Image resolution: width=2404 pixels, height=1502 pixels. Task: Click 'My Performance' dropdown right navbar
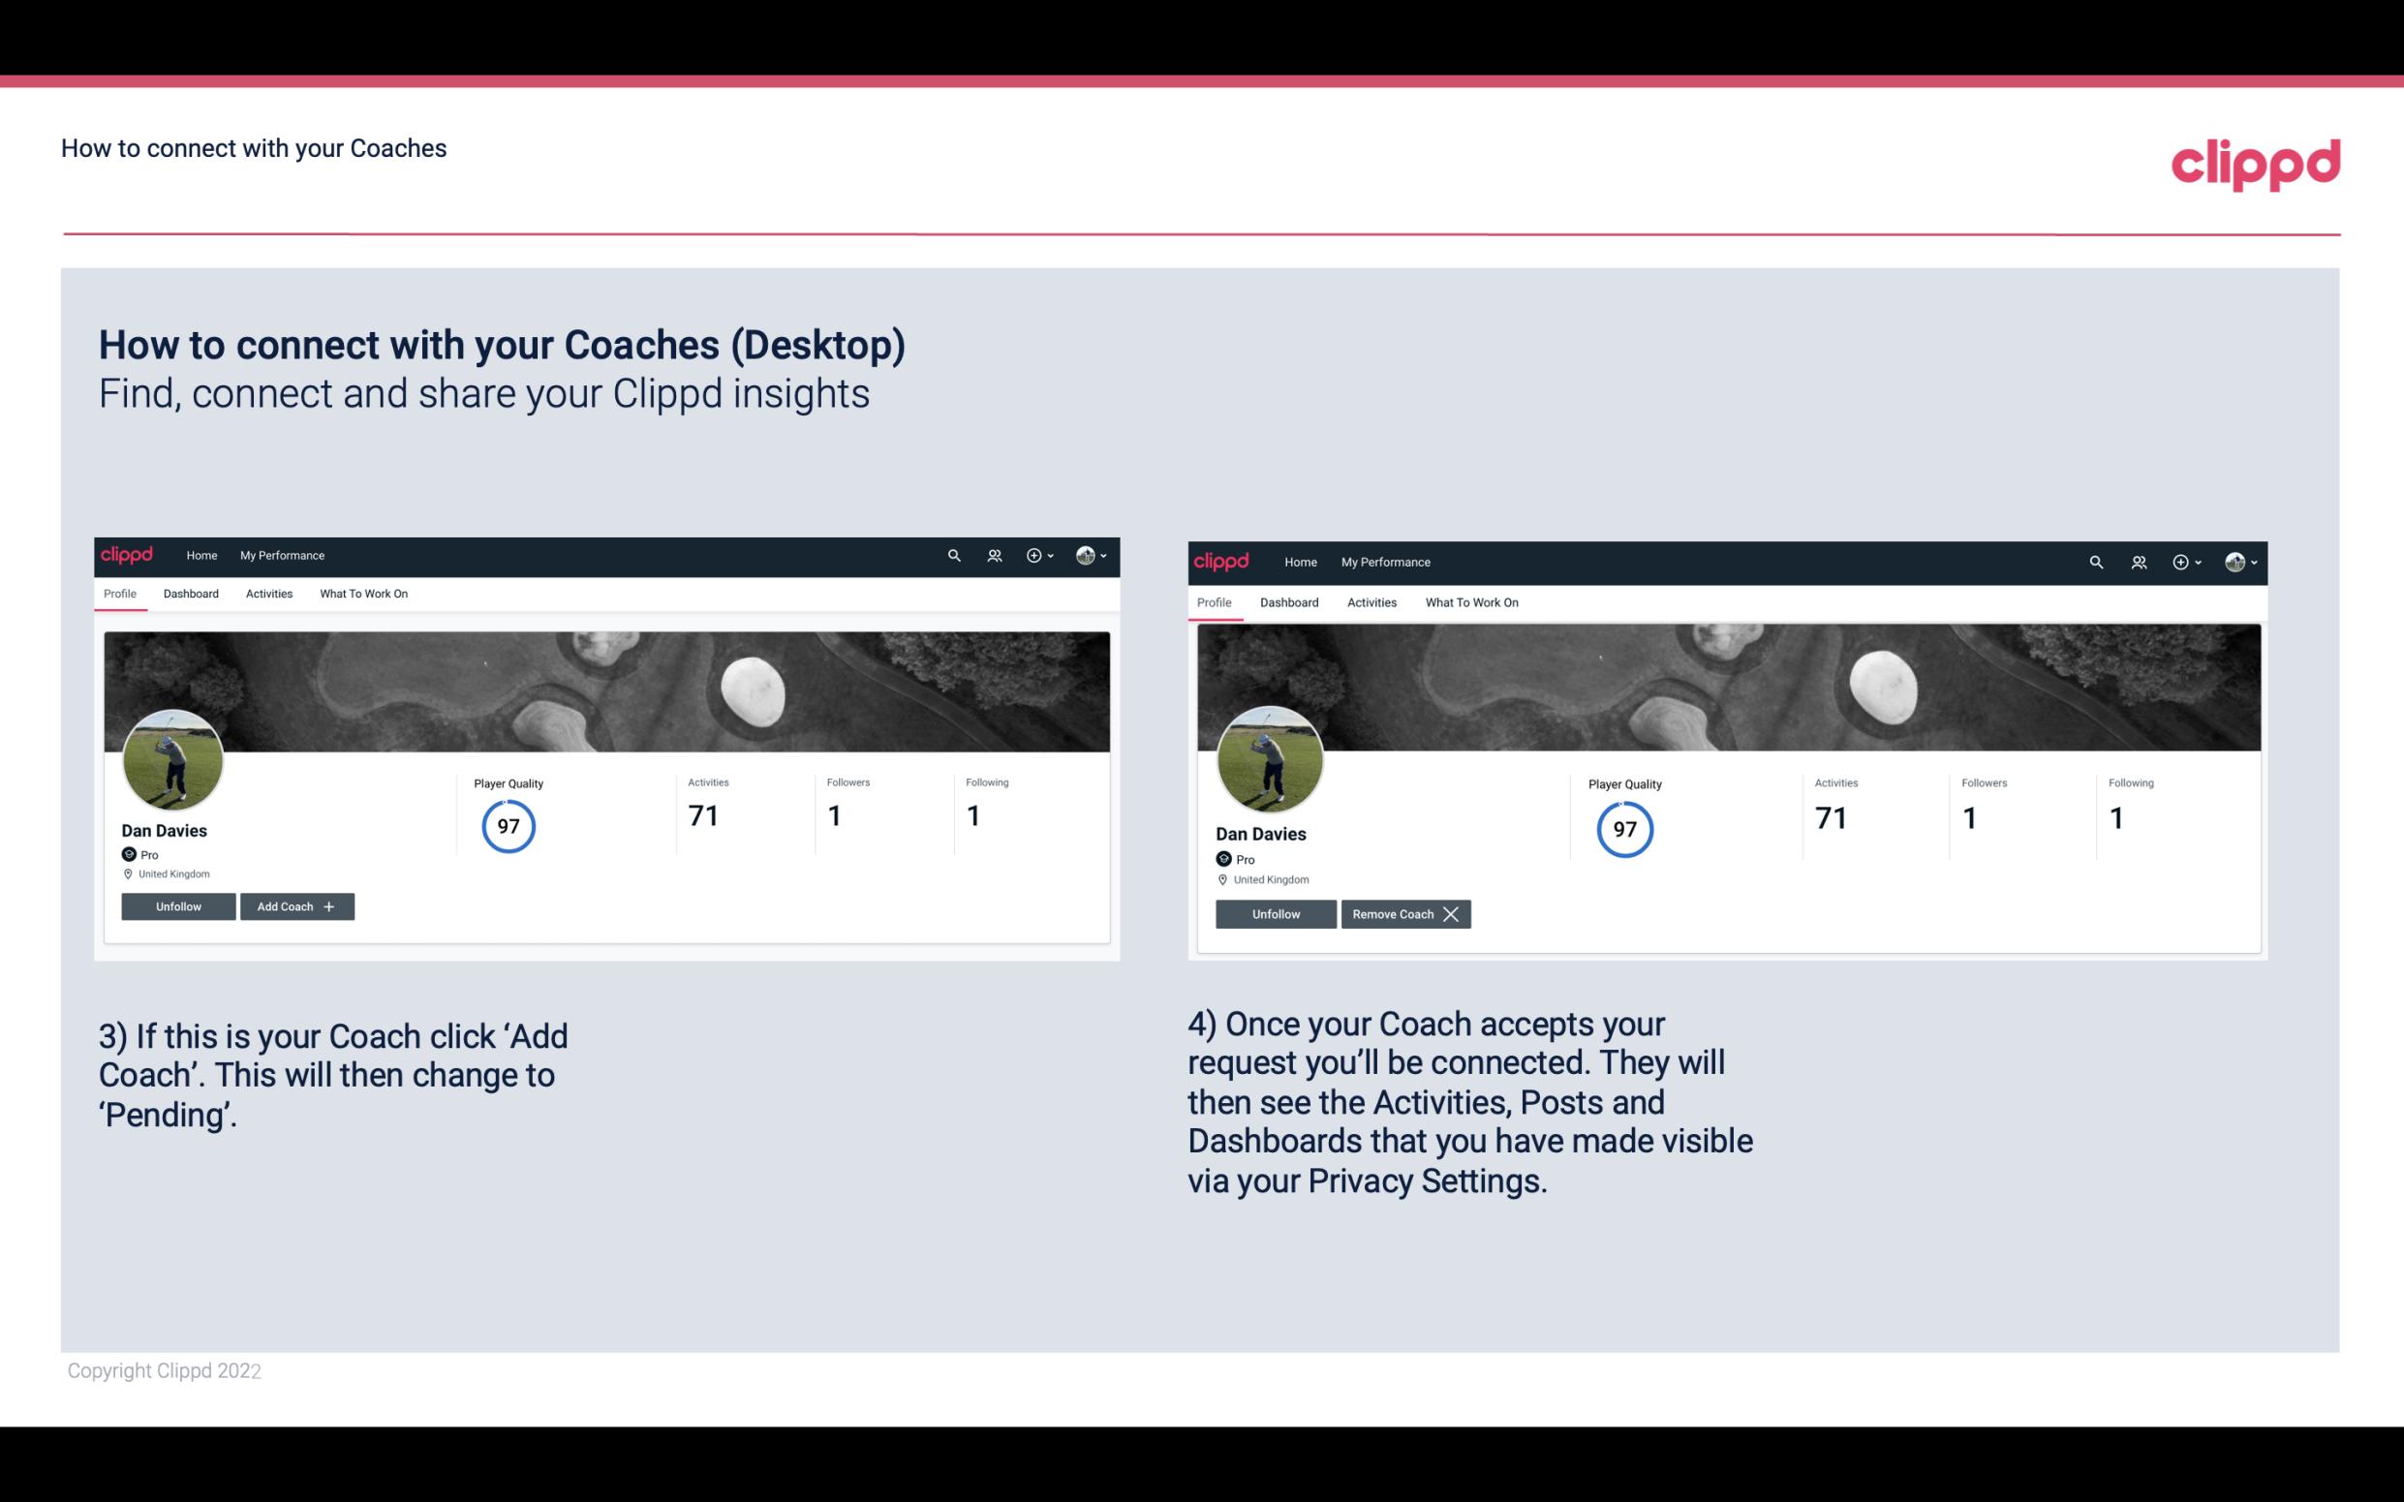(x=1385, y=561)
